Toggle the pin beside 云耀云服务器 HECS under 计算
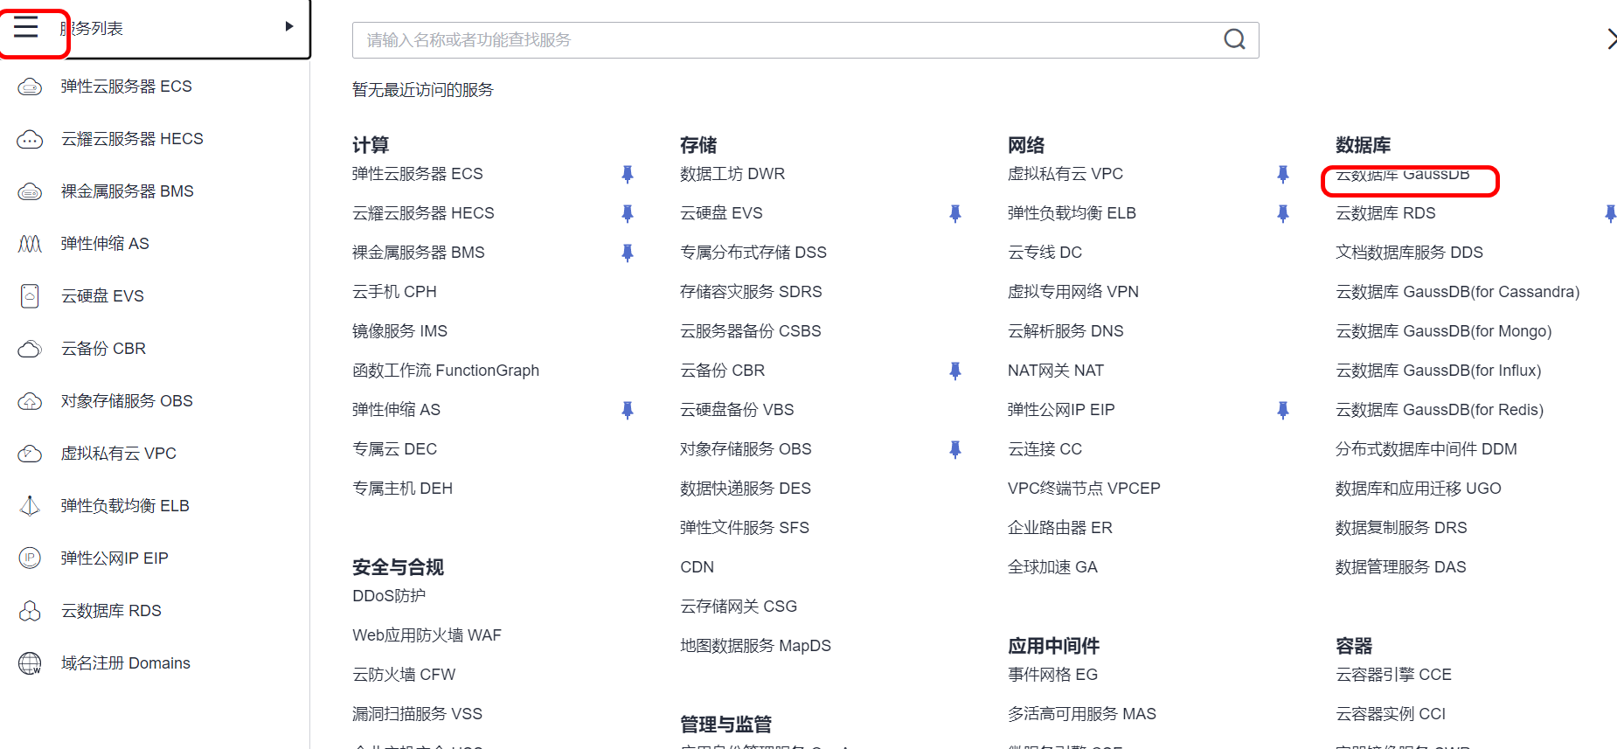The width and height of the screenshot is (1617, 749). pos(627,213)
